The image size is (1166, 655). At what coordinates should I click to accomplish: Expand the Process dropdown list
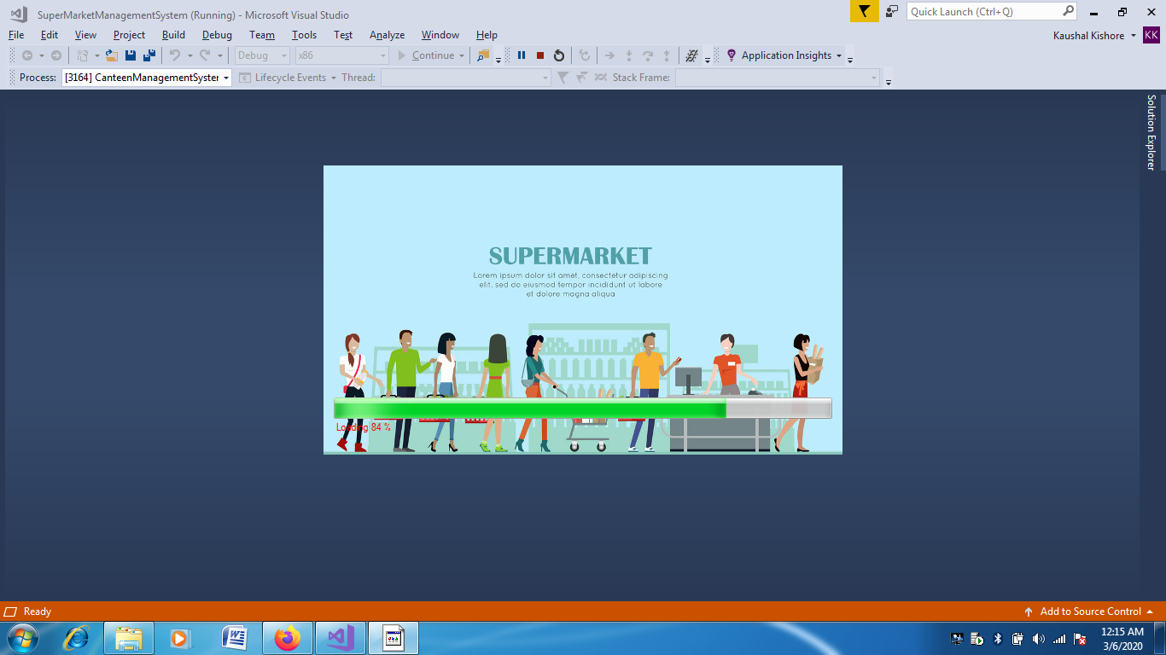tap(226, 78)
